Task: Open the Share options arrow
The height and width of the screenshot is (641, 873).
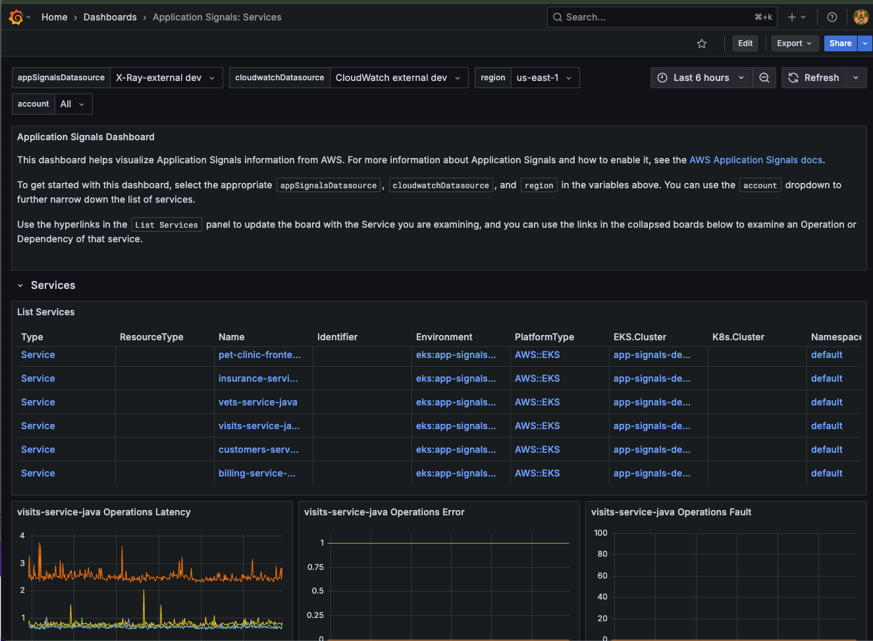Action: pos(865,43)
